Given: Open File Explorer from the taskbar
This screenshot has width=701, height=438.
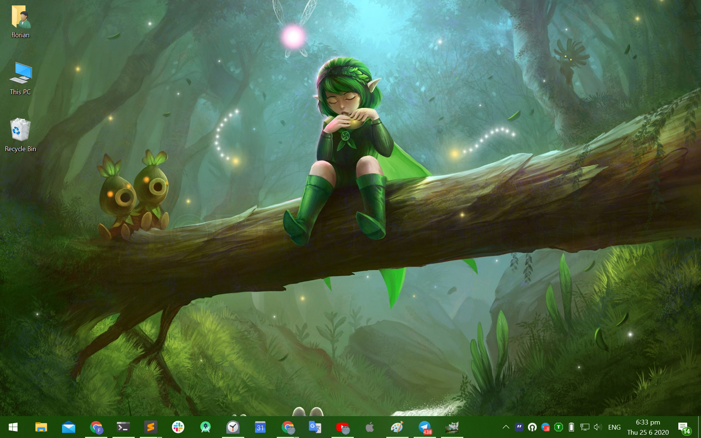Looking at the screenshot, I should pyautogui.click(x=41, y=427).
